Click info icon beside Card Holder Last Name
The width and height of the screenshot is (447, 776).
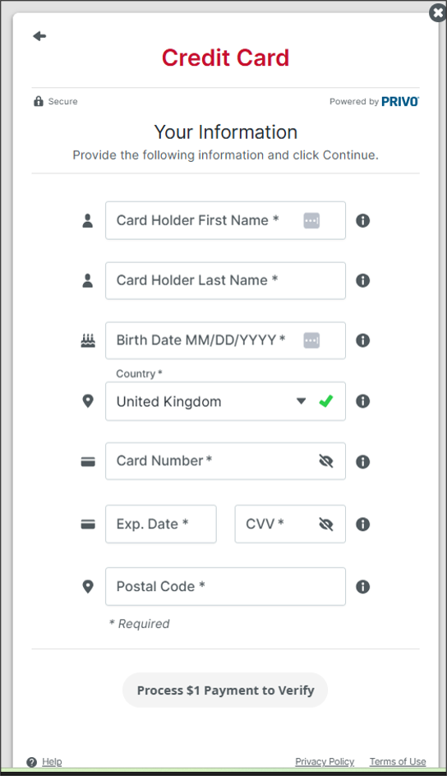point(363,280)
